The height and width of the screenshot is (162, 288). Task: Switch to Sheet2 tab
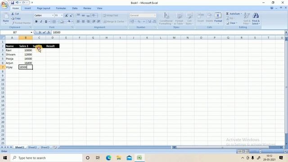coord(32,147)
